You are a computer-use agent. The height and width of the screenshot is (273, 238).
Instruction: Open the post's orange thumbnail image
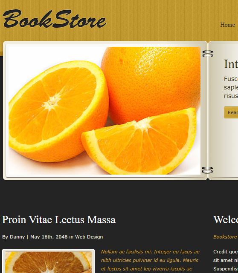click(49, 261)
